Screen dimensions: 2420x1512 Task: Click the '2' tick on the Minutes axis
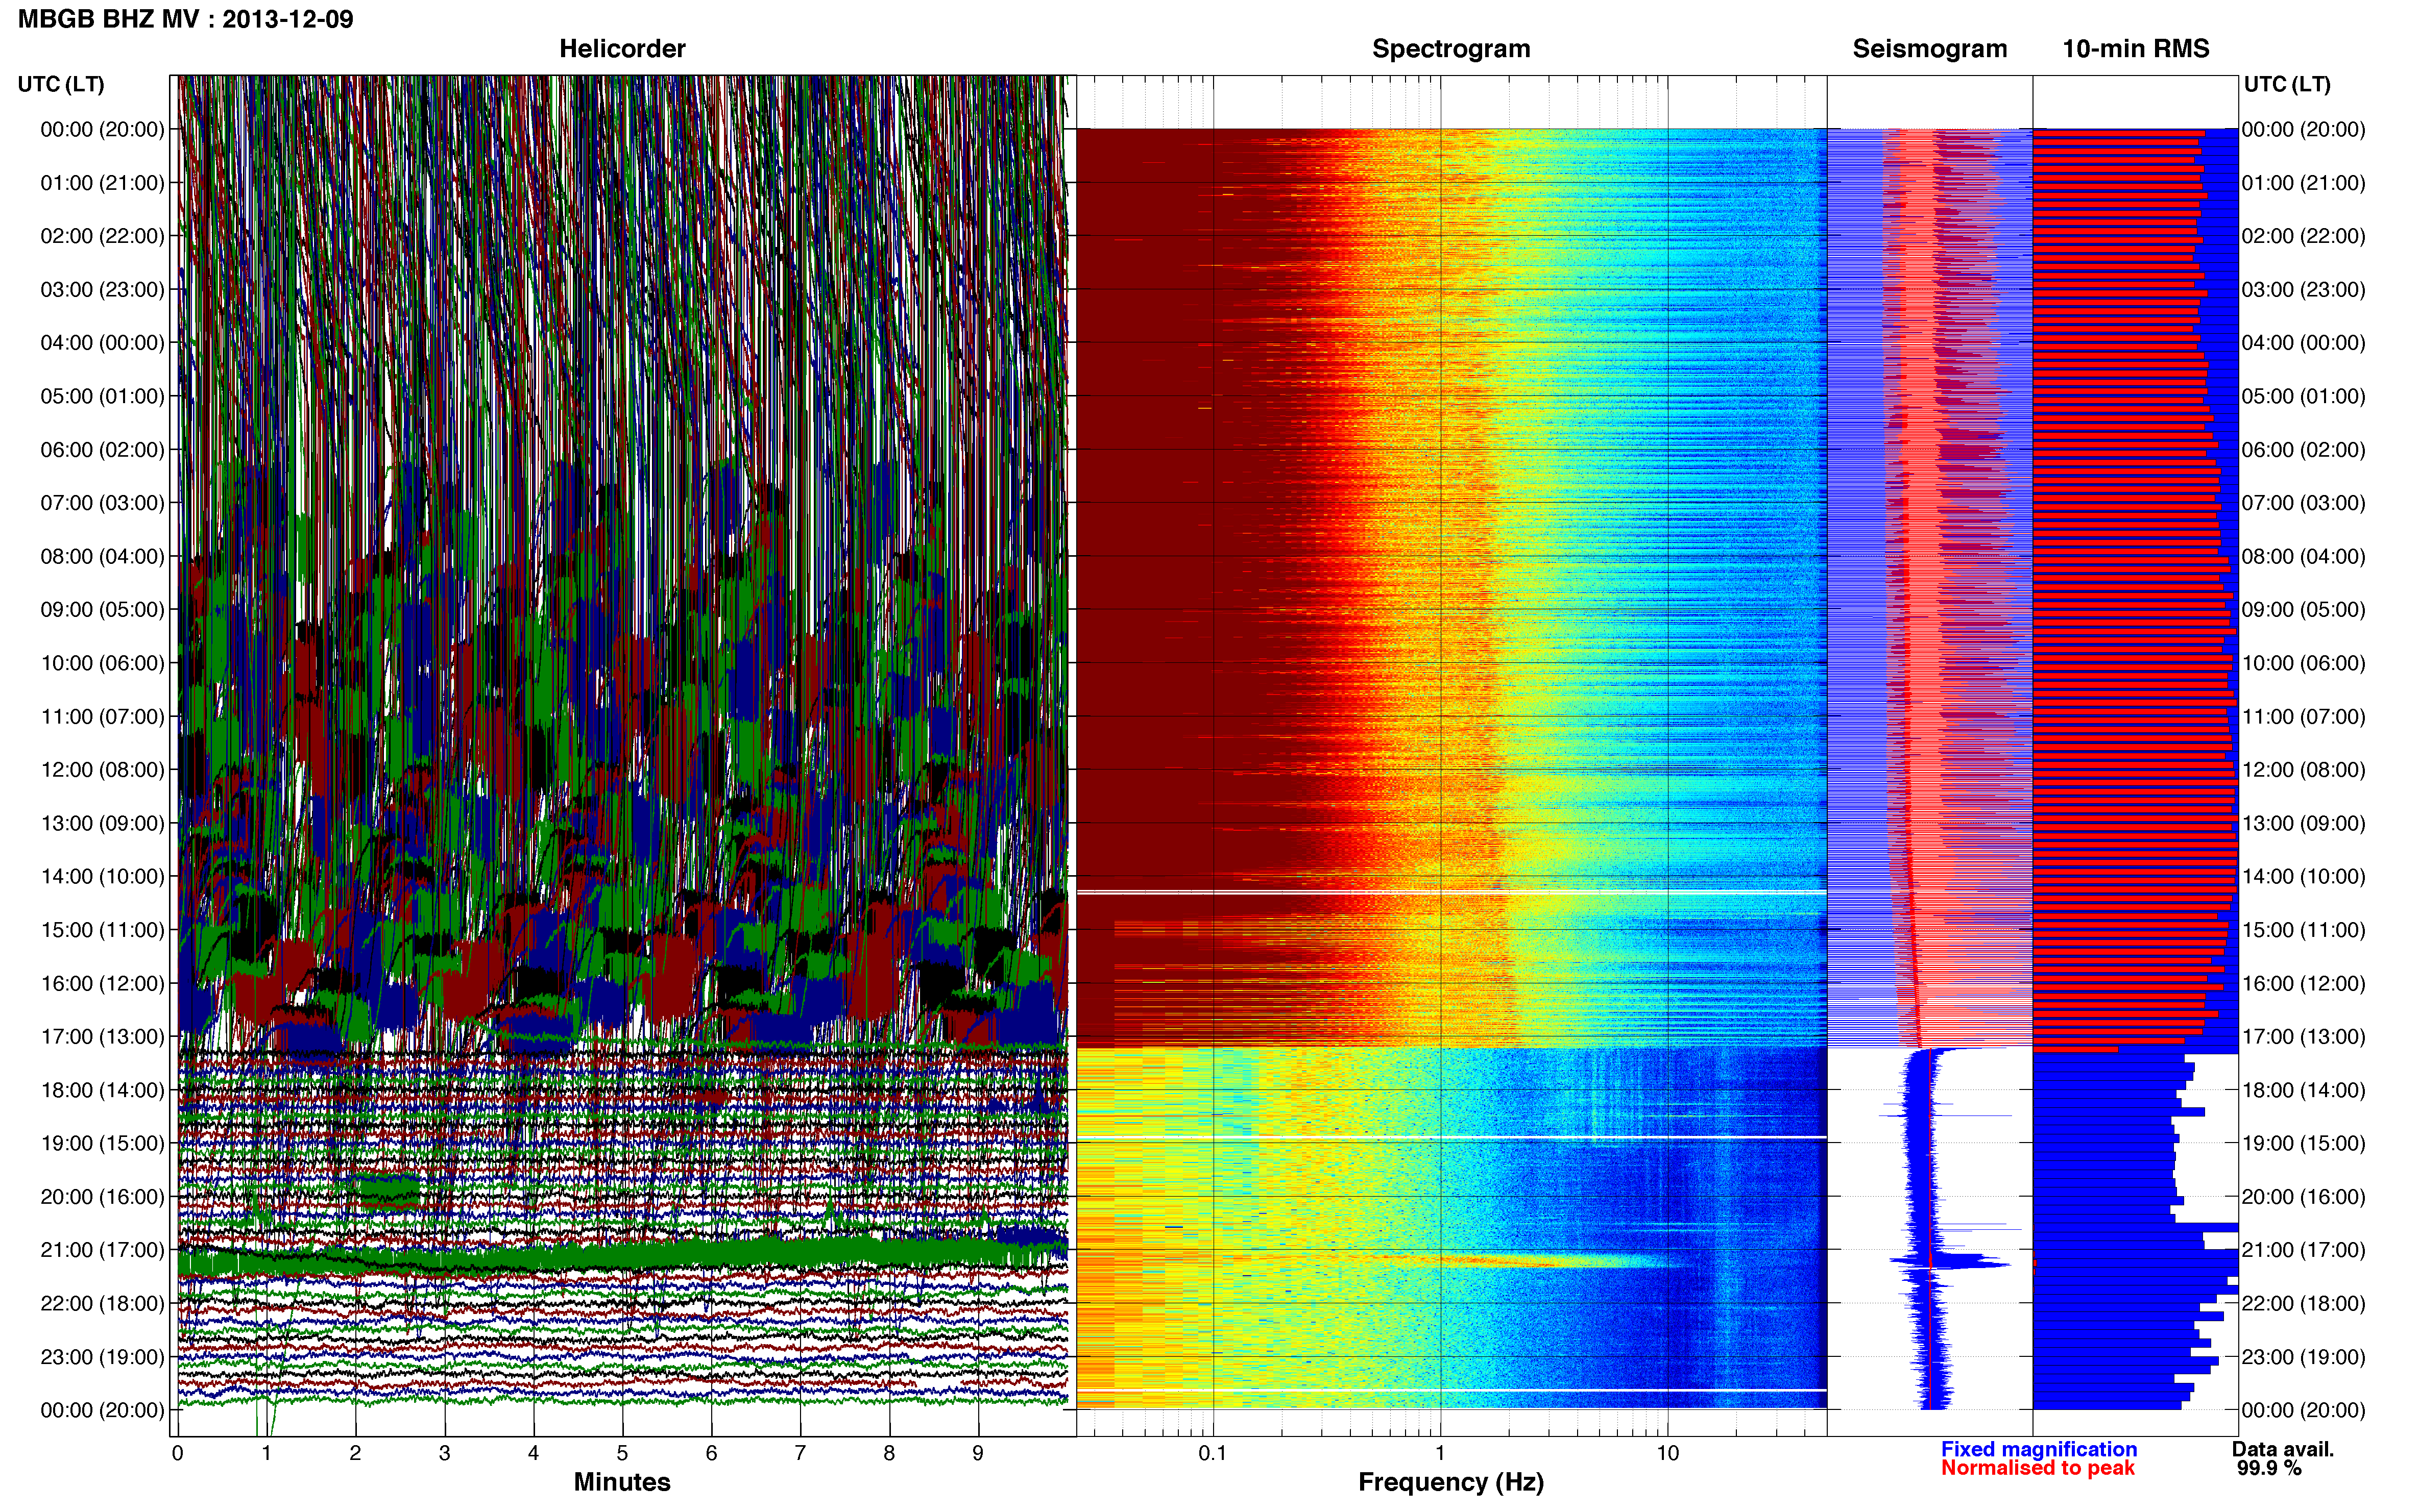pos(355,1453)
